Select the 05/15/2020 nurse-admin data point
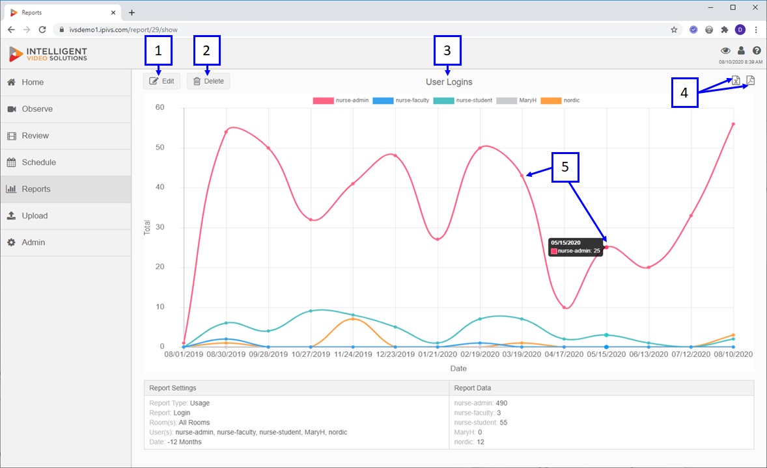This screenshot has width=767, height=468. (x=607, y=247)
